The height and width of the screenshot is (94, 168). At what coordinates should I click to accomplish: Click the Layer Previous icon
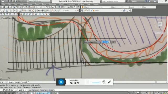[127, 10]
